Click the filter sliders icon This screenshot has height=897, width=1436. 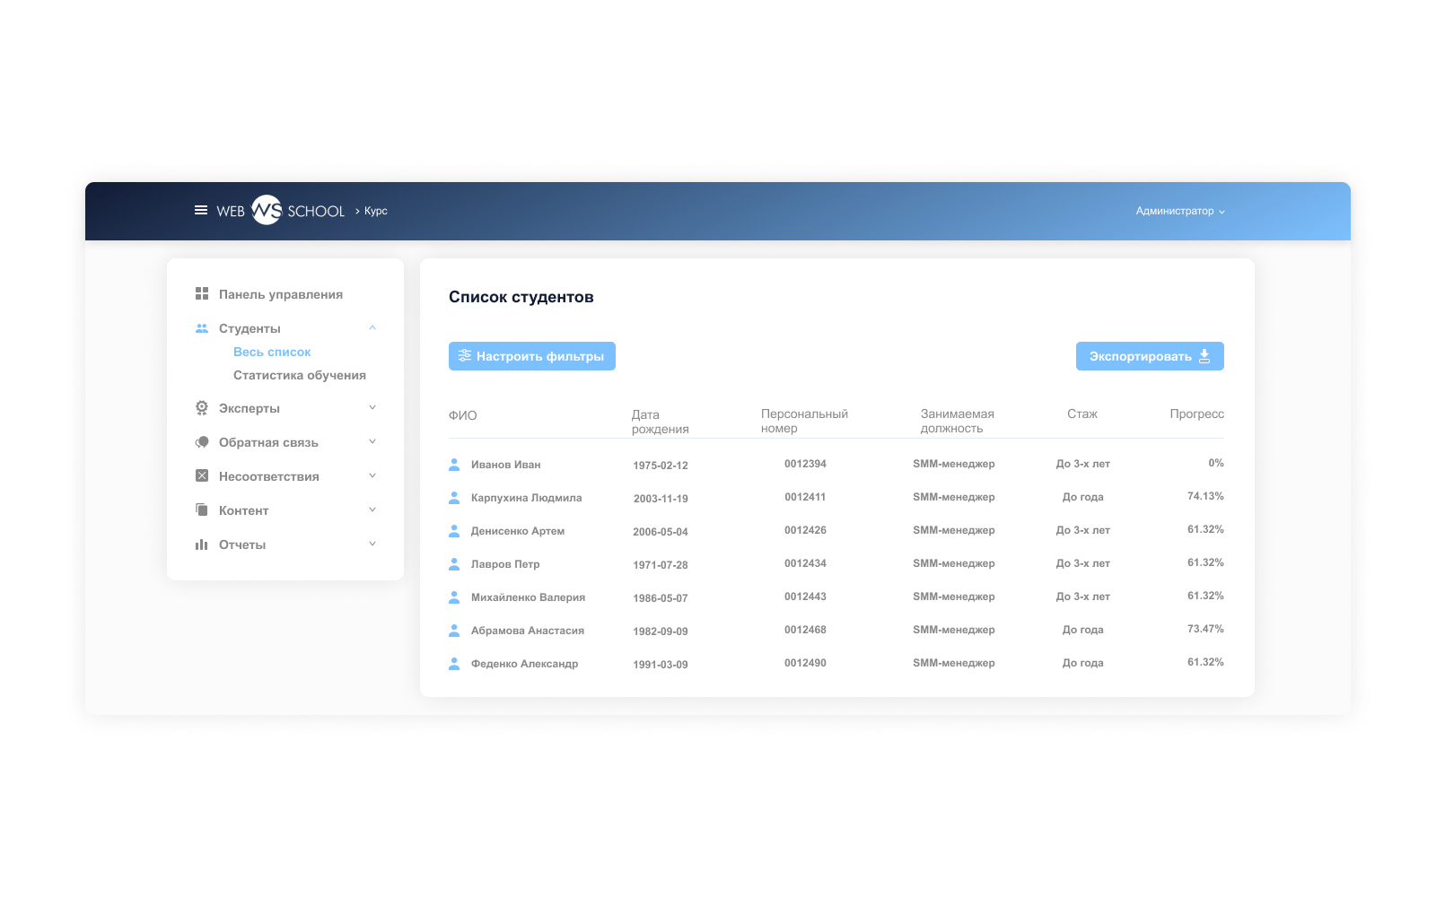[x=465, y=356]
